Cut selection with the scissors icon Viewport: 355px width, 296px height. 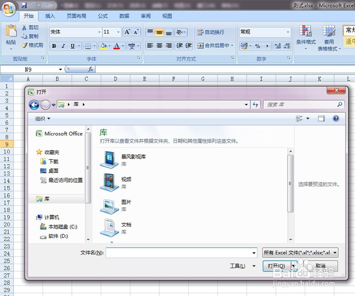point(24,27)
